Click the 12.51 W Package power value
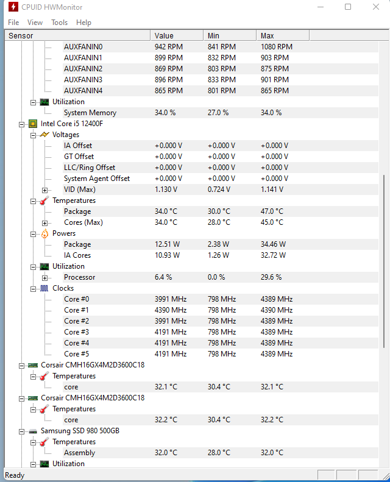Viewport: 390px width, 482px height. [167, 244]
